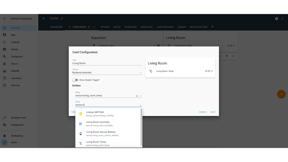
Task: Open Notifications bell icon
Action: [4, 136]
